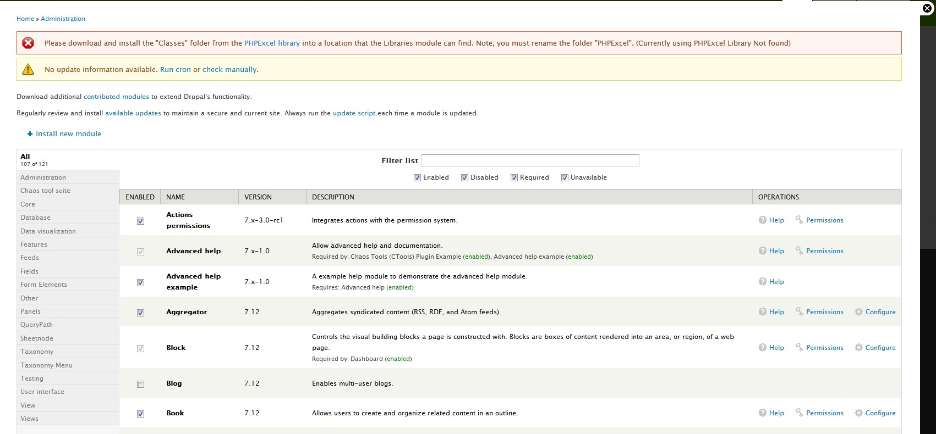Click the Configure gear icon for Aggregator
Image resolution: width=936 pixels, height=434 pixels.
coord(858,312)
